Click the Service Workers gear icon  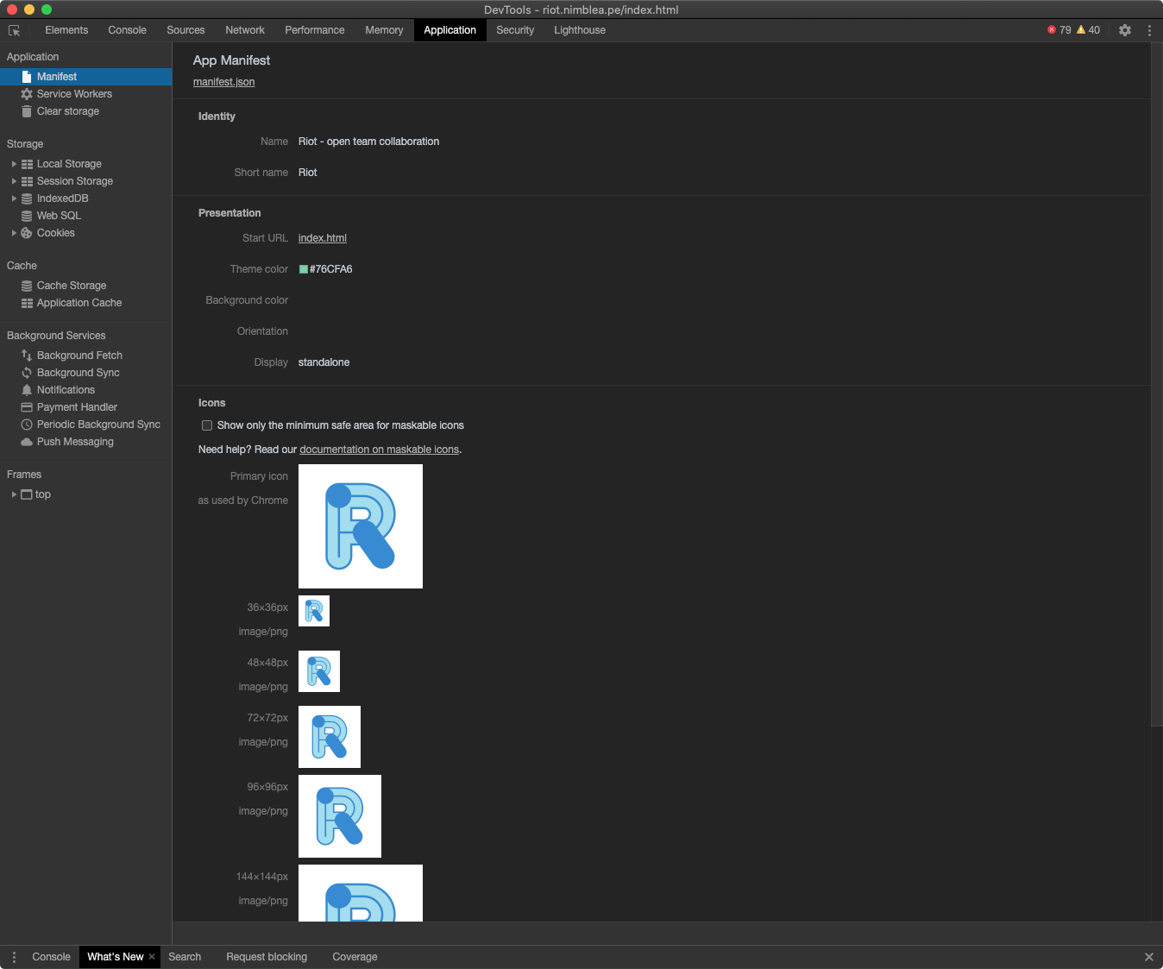point(27,94)
